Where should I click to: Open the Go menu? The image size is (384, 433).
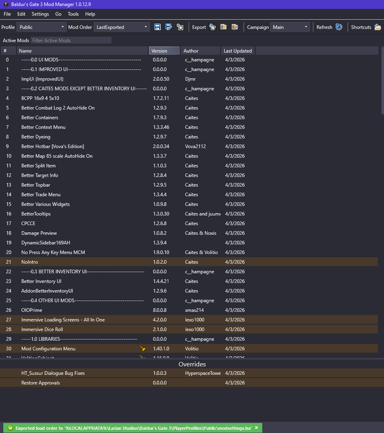58,14
